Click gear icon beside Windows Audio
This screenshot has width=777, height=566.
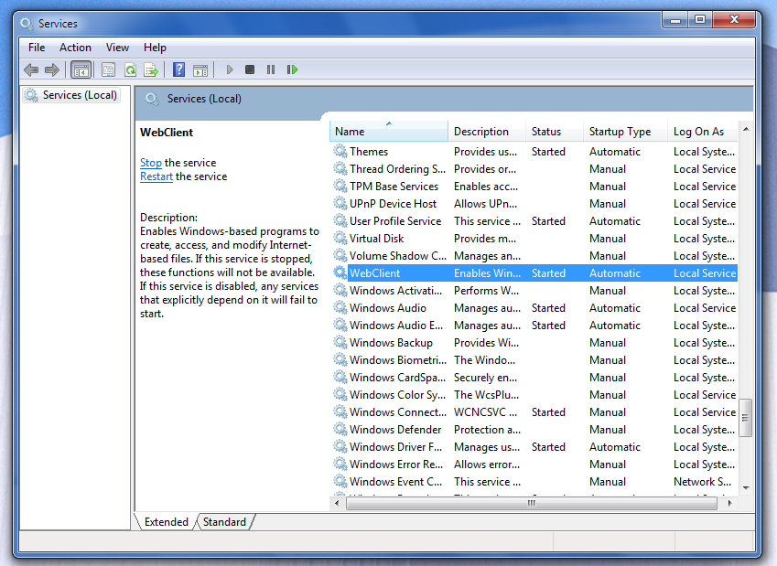340,307
